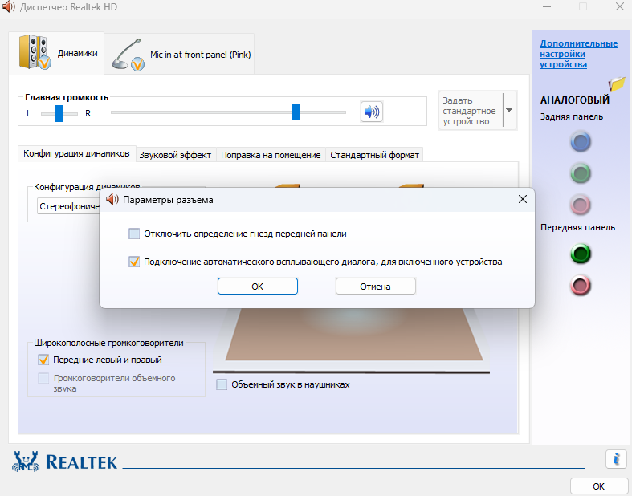Open the 'Звуковой эффект' tab
The width and height of the screenshot is (632, 496).
(175, 155)
